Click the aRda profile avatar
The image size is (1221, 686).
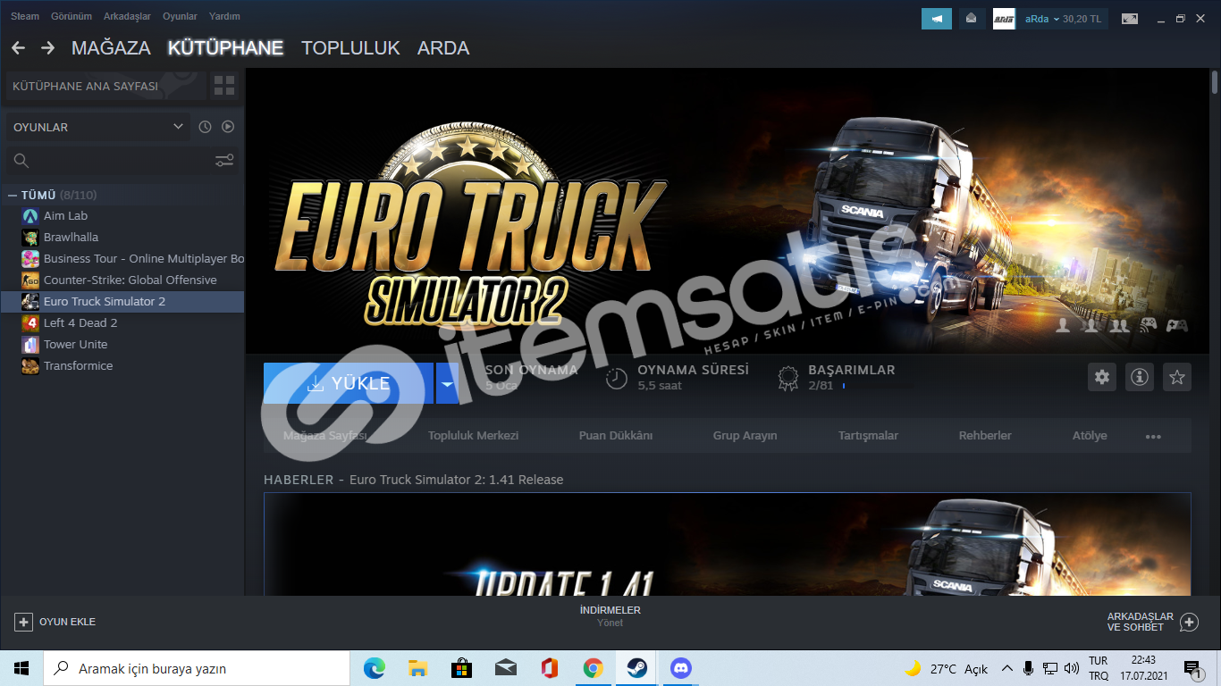tap(1004, 19)
